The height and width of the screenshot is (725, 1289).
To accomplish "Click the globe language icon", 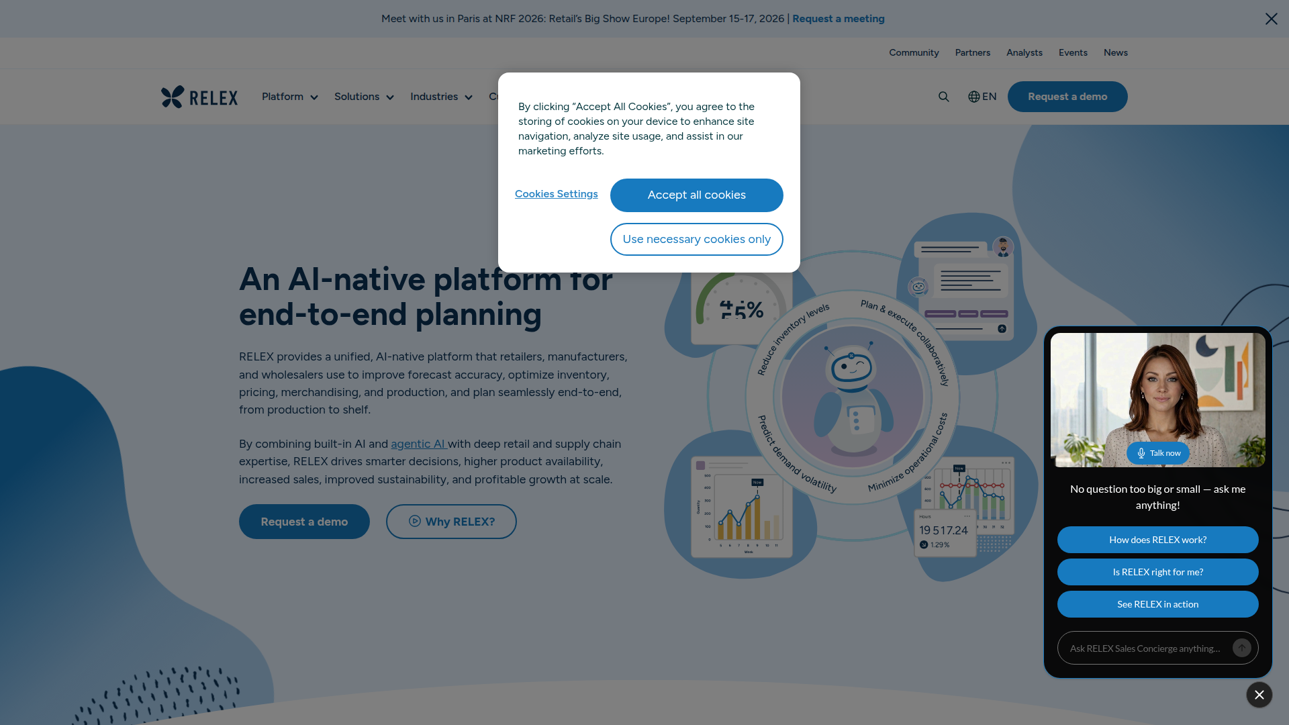I will pyautogui.click(x=974, y=97).
